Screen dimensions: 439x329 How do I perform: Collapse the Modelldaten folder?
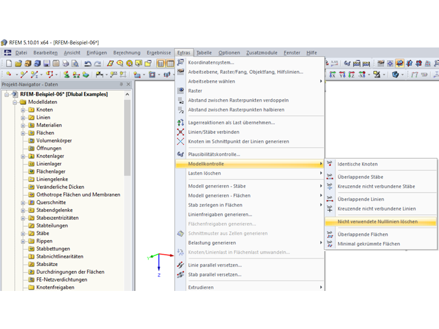coord(15,102)
